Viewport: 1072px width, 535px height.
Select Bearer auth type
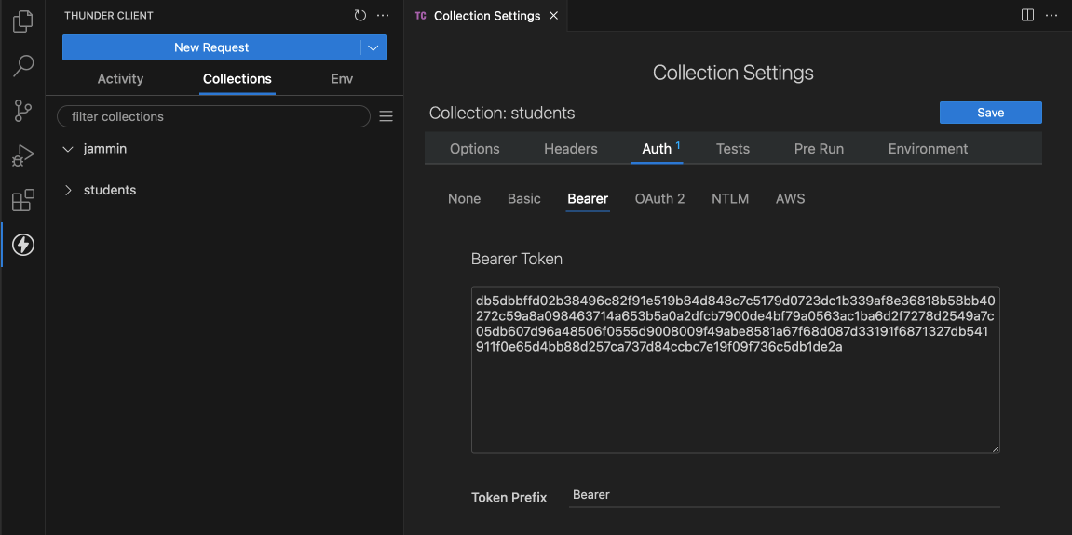pyautogui.click(x=588, y=199)
